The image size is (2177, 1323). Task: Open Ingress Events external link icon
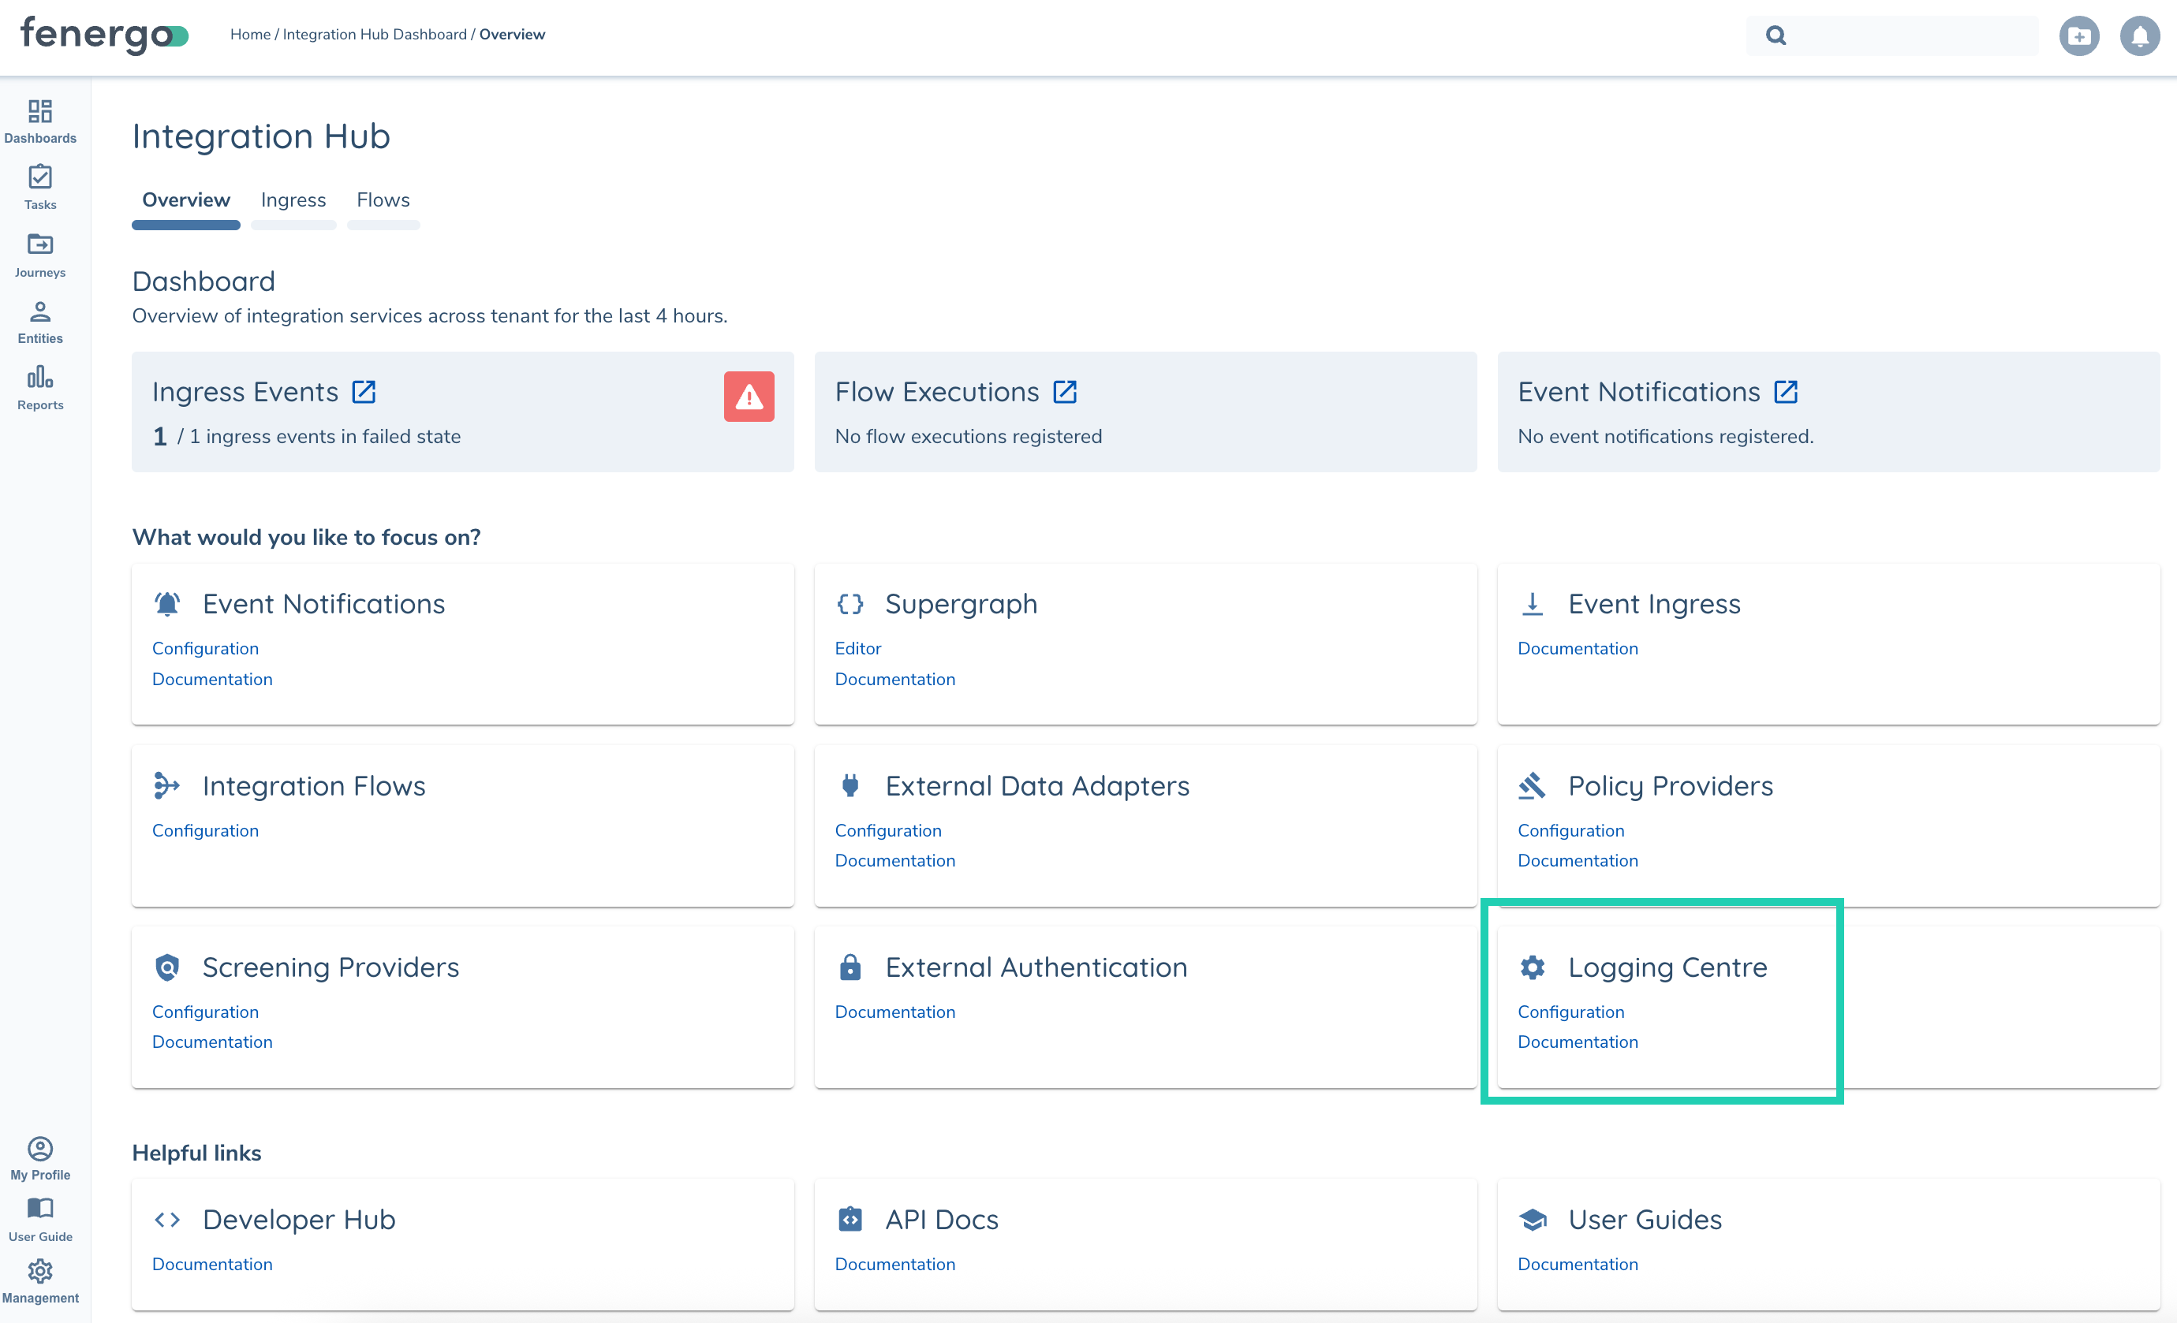click(364, 392)
